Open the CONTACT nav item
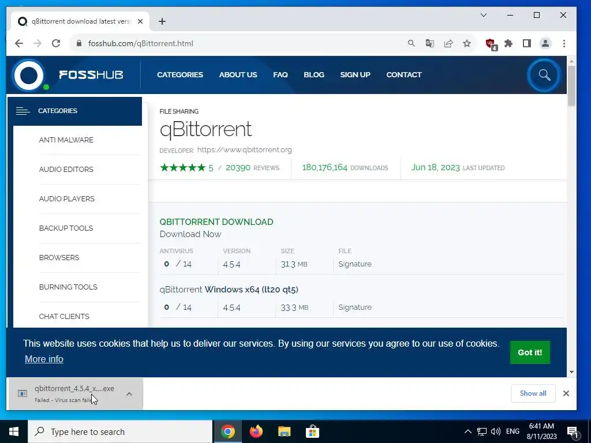Image resolution: width=591 pixels, height=443 pixels. 403,74
